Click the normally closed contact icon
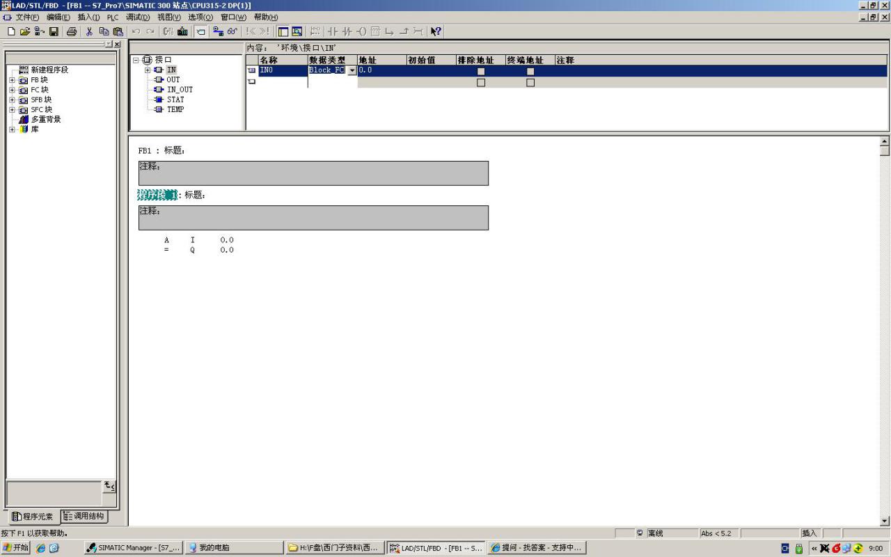Image resolution: width=891 pixels, height=557 pixels. [346, 31]
